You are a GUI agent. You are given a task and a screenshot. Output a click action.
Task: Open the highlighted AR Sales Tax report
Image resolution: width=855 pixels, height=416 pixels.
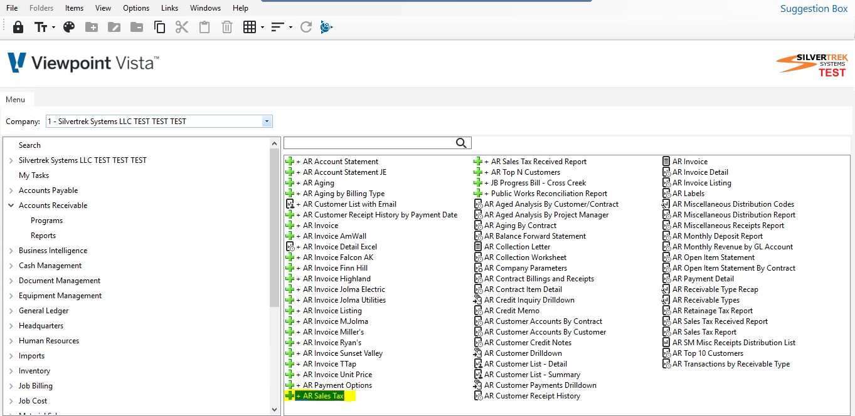coord(320,396)
